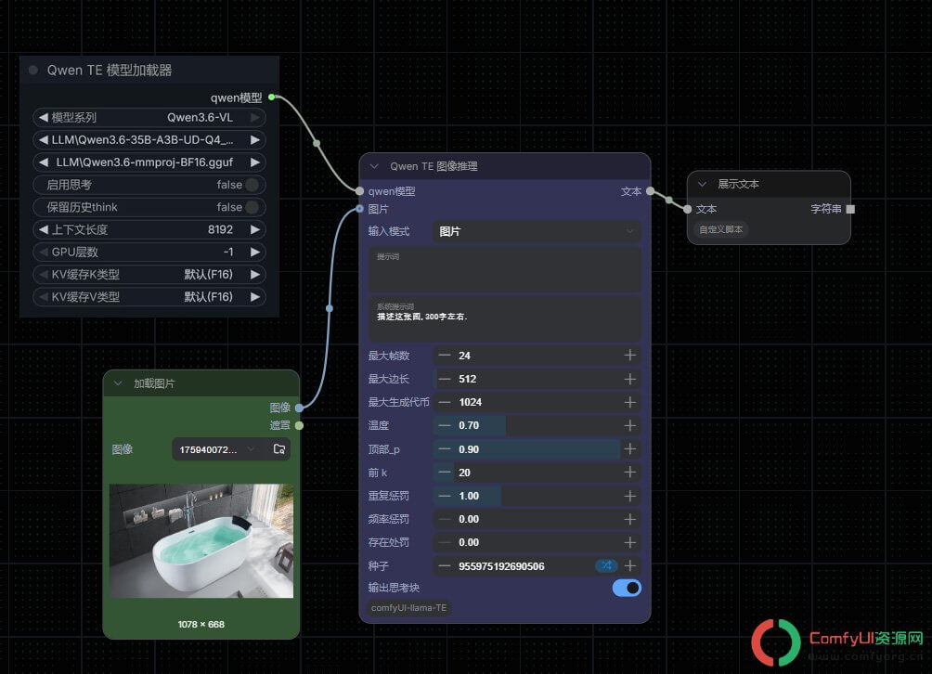Click plus on 重复惩罚

pyautogui.click(x=630, y=496)
